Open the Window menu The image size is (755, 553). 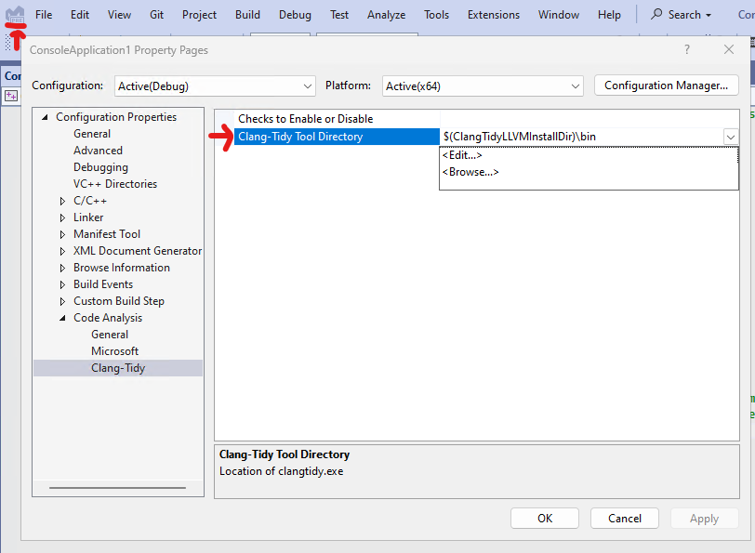point(559,15)
